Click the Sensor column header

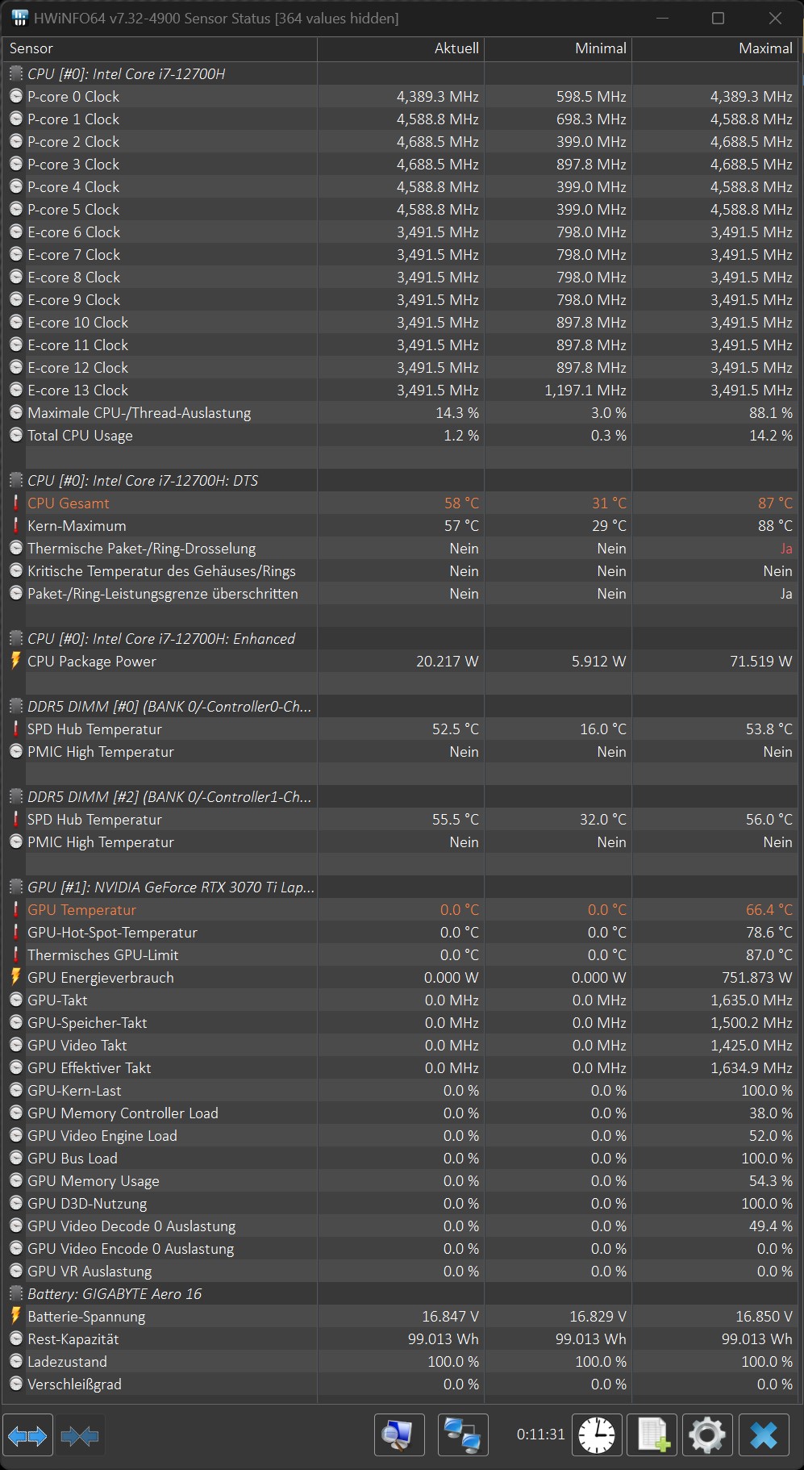tap(160, 48)
